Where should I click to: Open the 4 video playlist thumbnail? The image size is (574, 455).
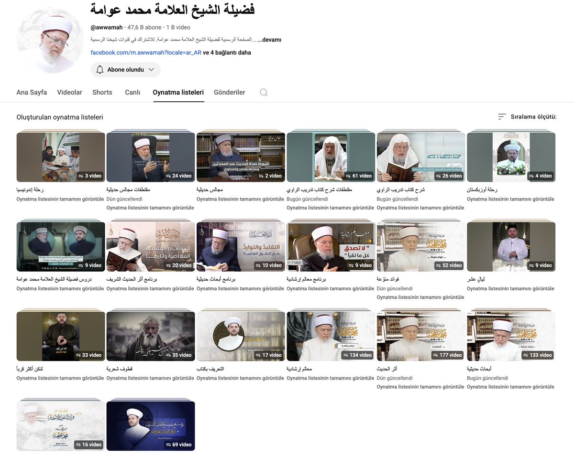tap(511, 157)
